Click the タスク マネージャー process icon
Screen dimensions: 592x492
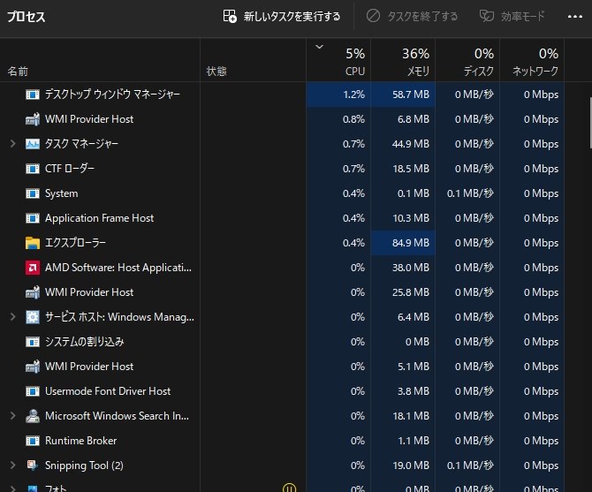coord(33,144)
